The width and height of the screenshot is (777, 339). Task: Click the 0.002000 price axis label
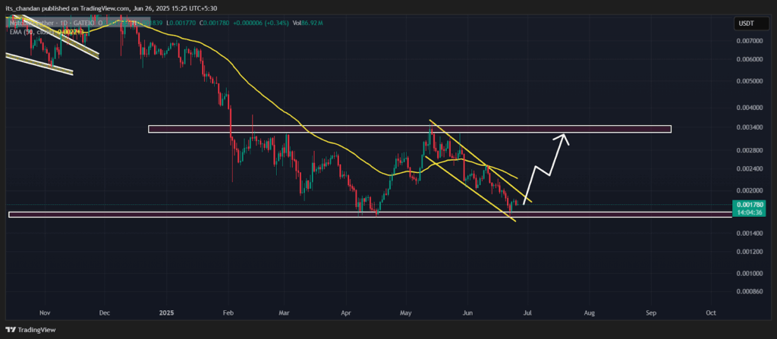(749, 190)
